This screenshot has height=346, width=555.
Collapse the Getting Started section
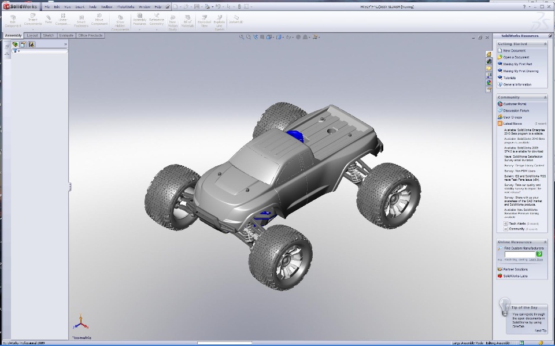pos(545,44)
